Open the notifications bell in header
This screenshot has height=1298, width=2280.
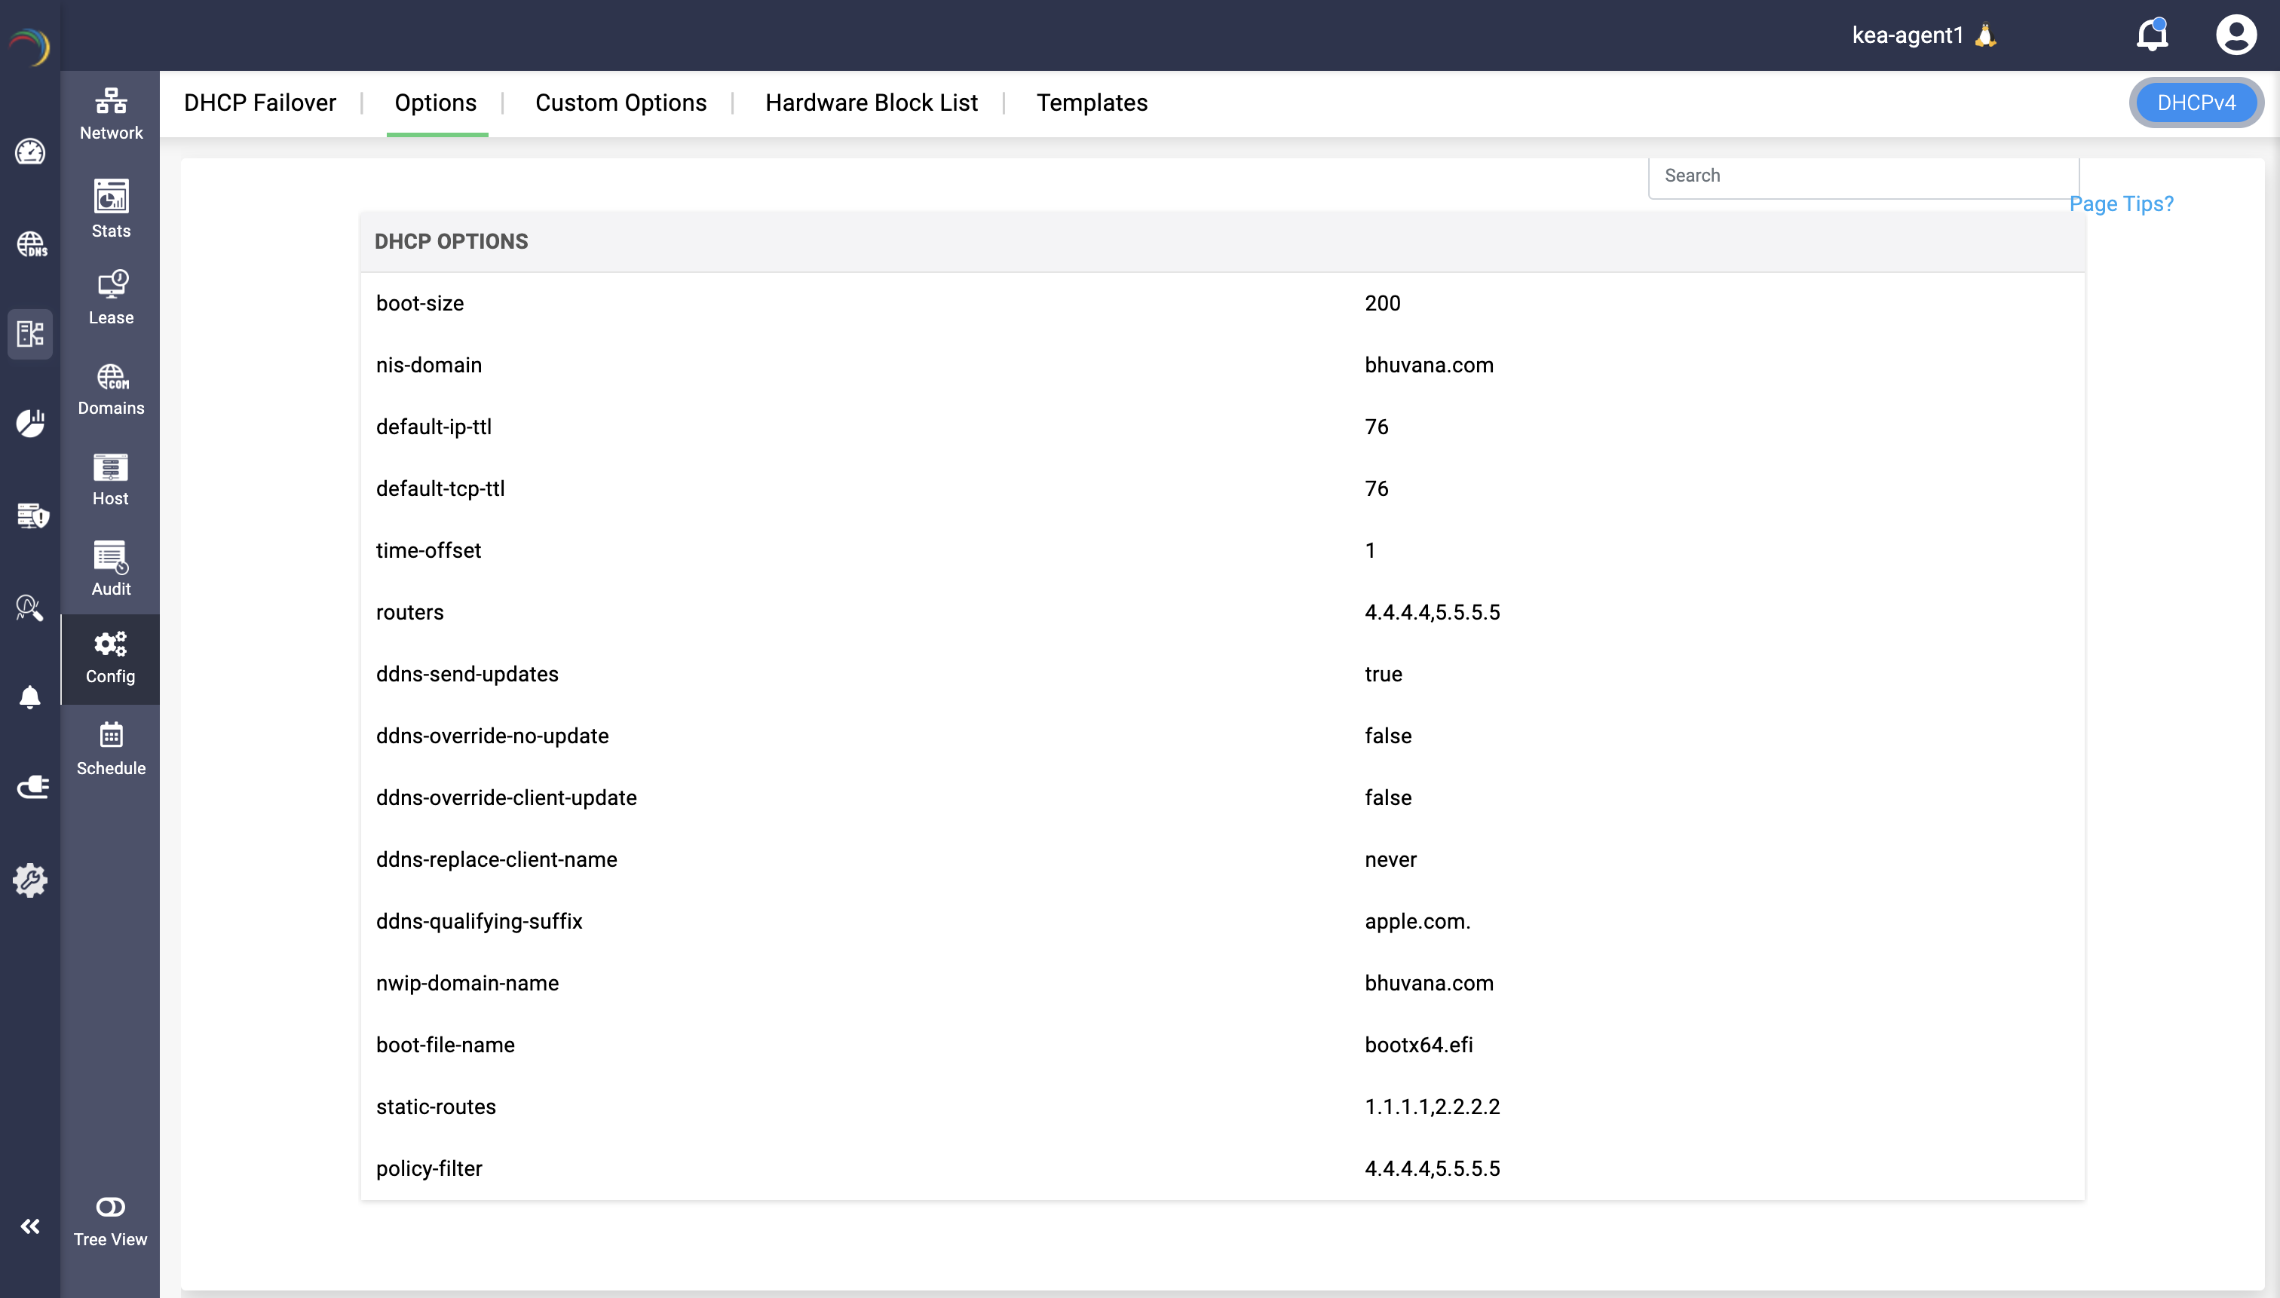click(2152, 35)
